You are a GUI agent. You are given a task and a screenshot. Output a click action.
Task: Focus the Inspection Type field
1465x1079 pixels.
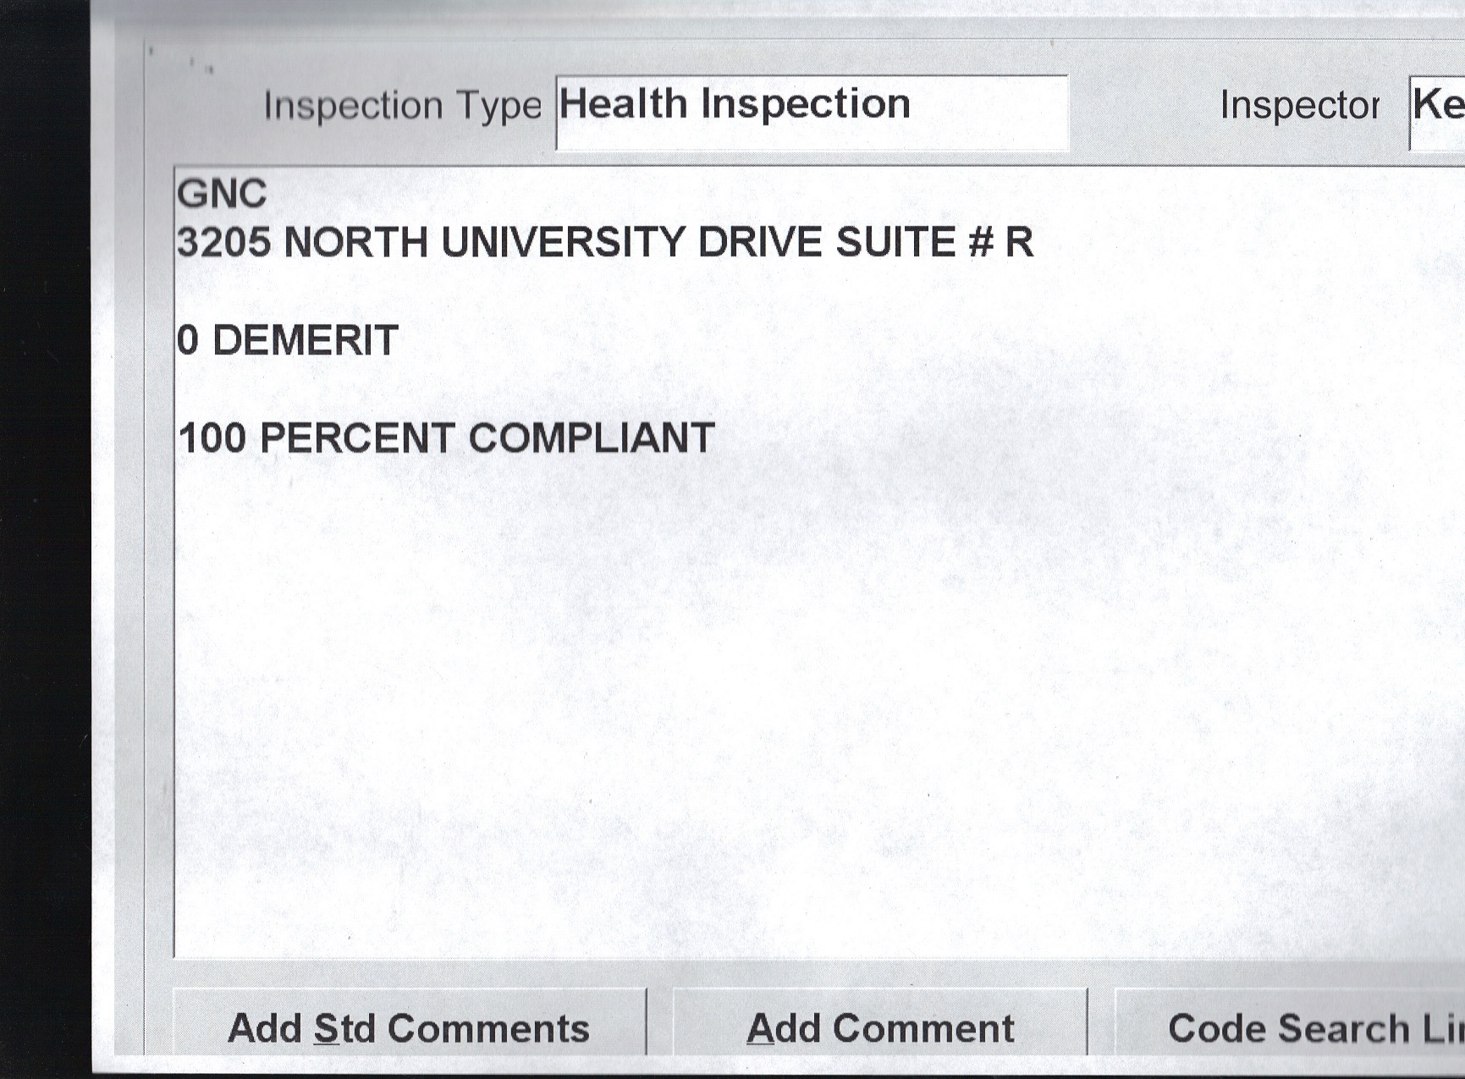point(811,111)
